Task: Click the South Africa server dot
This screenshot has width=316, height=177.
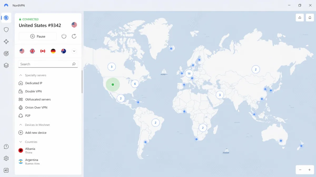Action: pyautogui.click(x=196, y=139)
